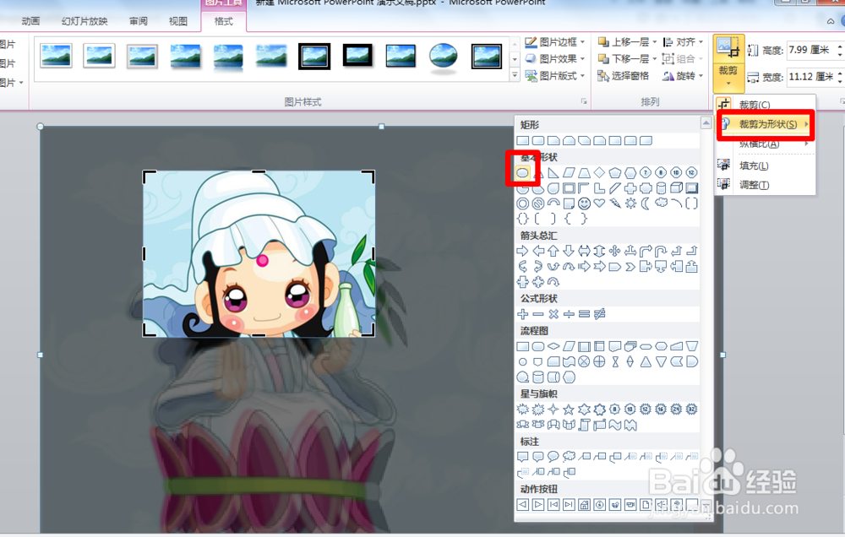Apply the thick black double-frame picture style
The width and height of the screenshot is (845, 537).
click(314, 56)
